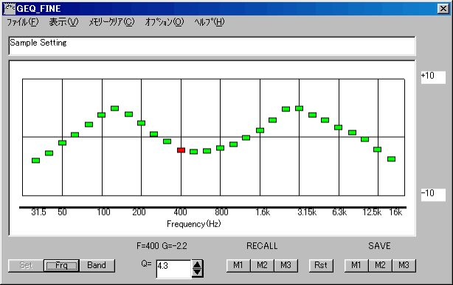Select the highest green marker near 125 Hz
The image size is (453, 285).
pos(114,108)
